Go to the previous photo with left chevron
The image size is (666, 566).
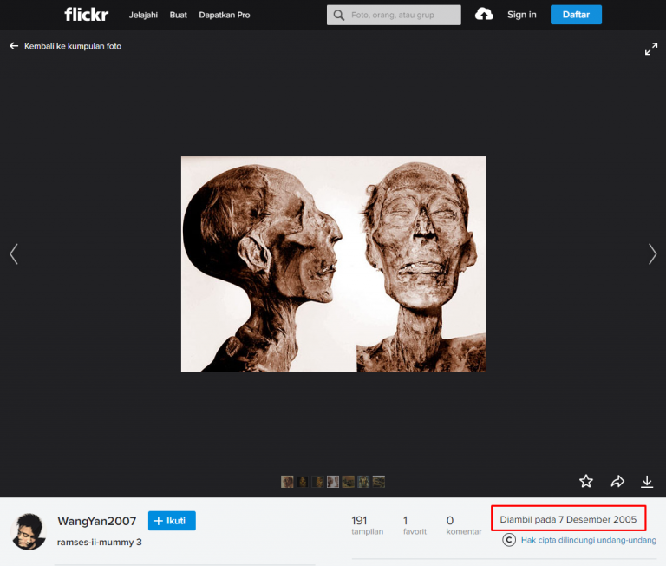[x=14, y=253]
